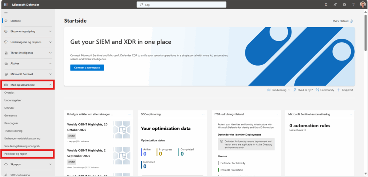Open the settings gear icon

[x=344, y=4]
